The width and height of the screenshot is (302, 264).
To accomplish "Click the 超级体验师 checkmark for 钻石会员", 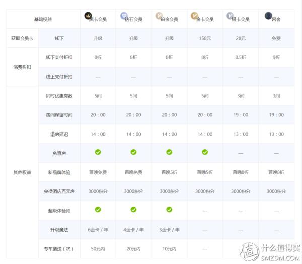I will [133, 210].
